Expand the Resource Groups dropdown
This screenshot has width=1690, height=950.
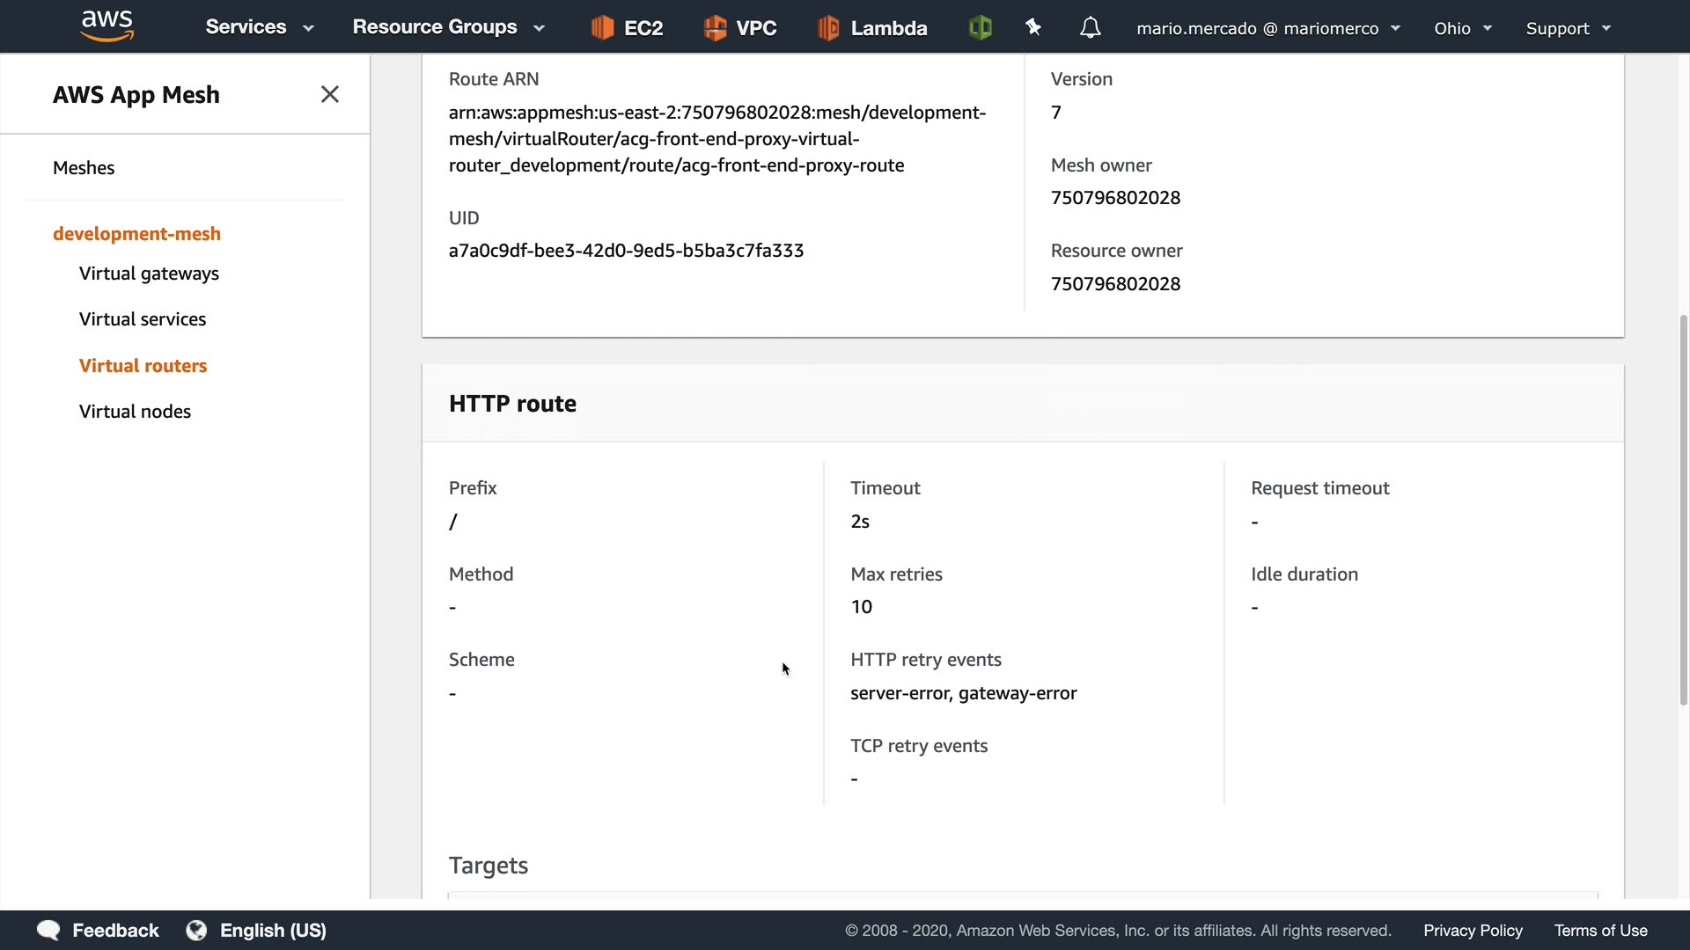point(448,27)
